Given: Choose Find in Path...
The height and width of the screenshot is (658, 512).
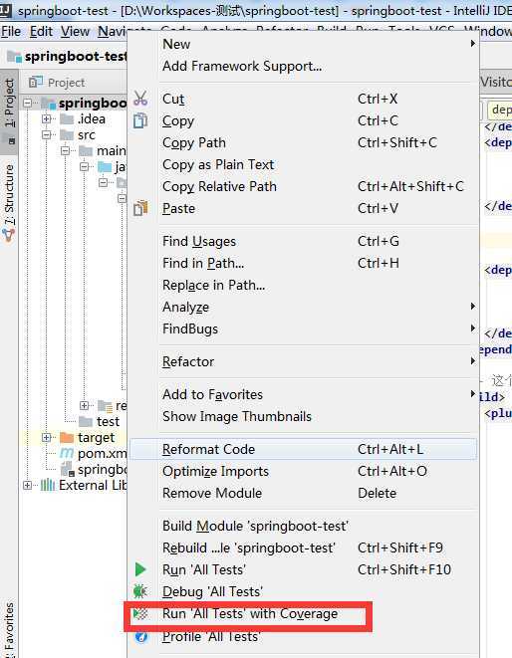Looking at the screenshot, I should tap(303, 263).
